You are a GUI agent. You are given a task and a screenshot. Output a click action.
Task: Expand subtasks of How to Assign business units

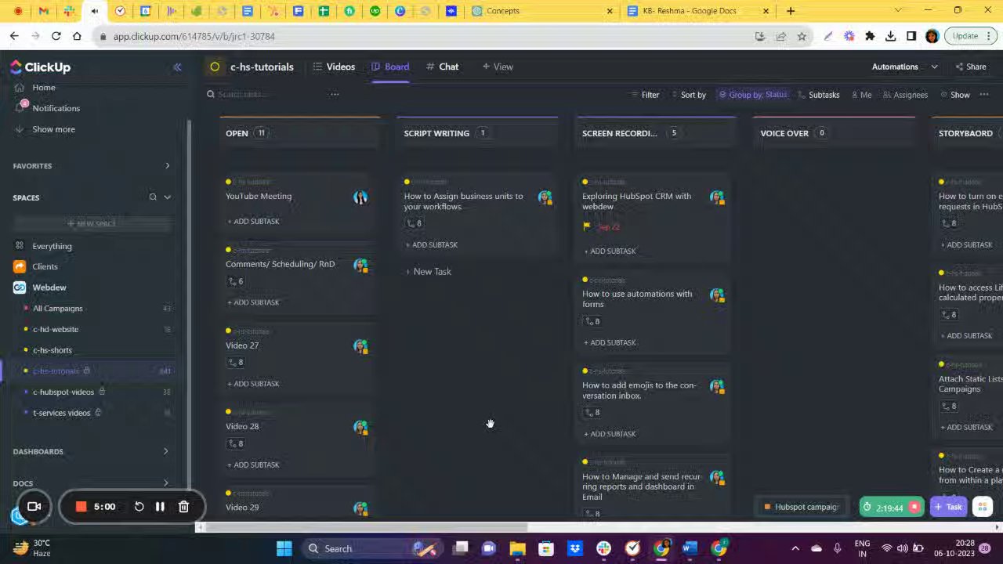click(x=415, y=223)
